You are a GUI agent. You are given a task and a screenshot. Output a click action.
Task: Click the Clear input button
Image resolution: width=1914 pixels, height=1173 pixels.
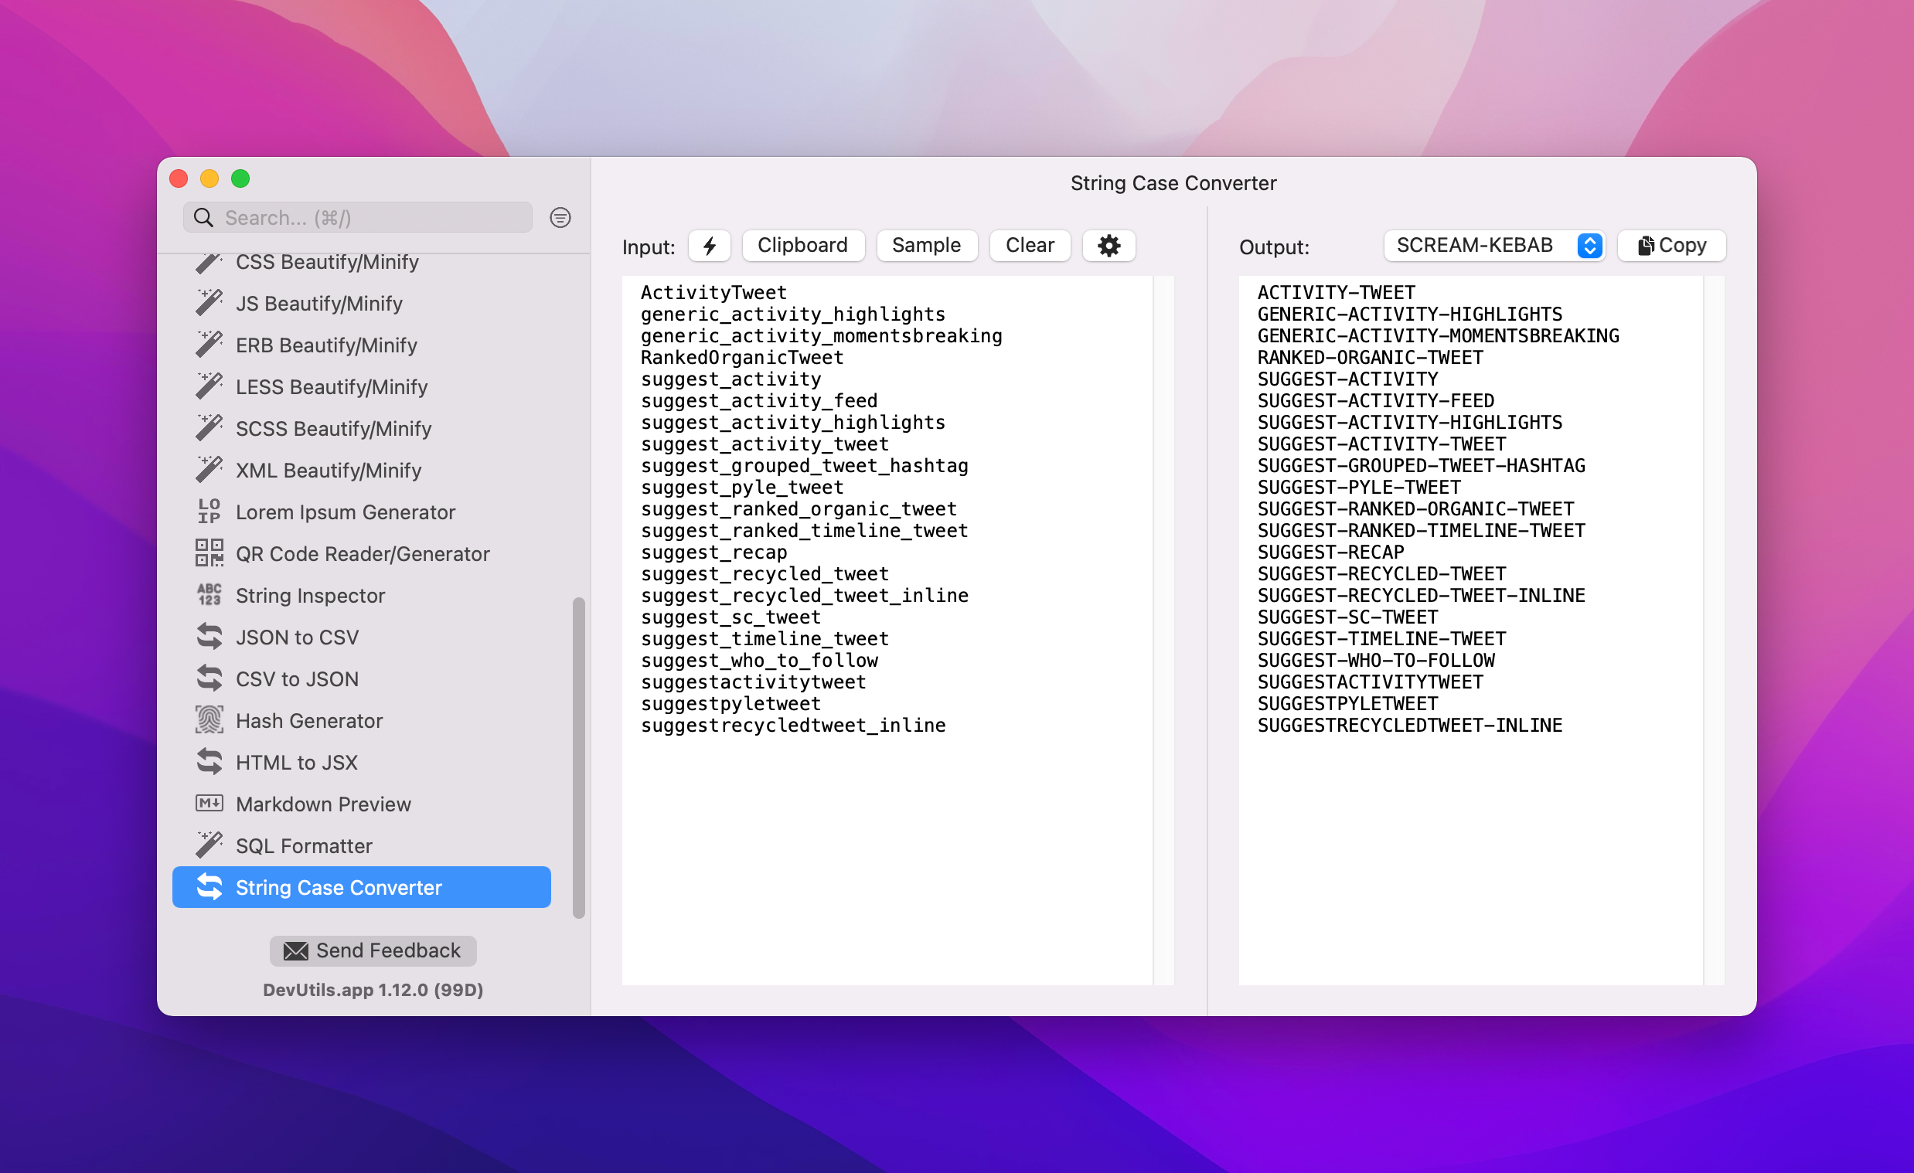click(1029, 245)
